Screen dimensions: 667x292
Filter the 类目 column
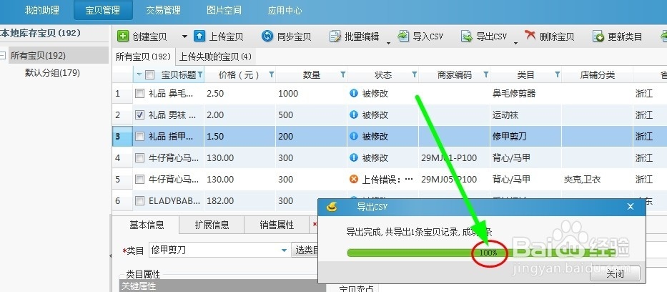point(557,75)
